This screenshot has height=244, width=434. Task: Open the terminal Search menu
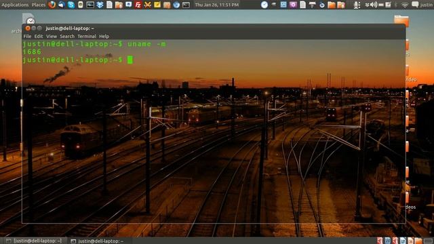(67, 36)
